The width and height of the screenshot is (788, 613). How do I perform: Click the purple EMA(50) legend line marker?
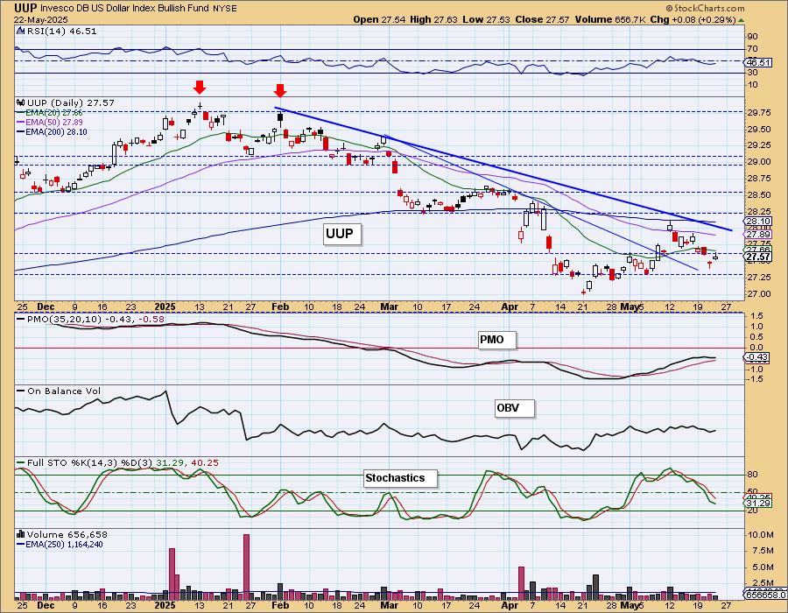pos(21,122)
